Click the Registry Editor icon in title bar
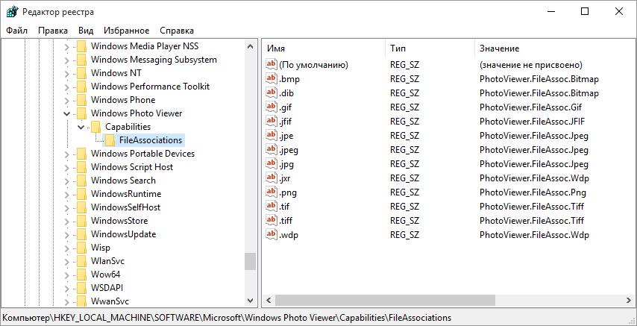The height and width of the screenshot is (326, 637). coord(12,12)
